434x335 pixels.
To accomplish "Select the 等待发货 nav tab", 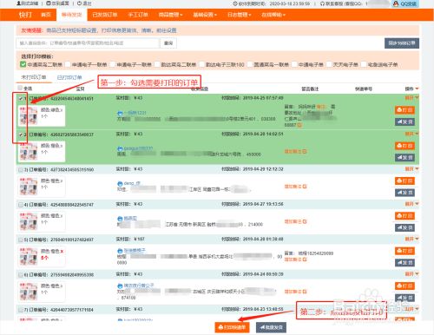I will (71, 15).
